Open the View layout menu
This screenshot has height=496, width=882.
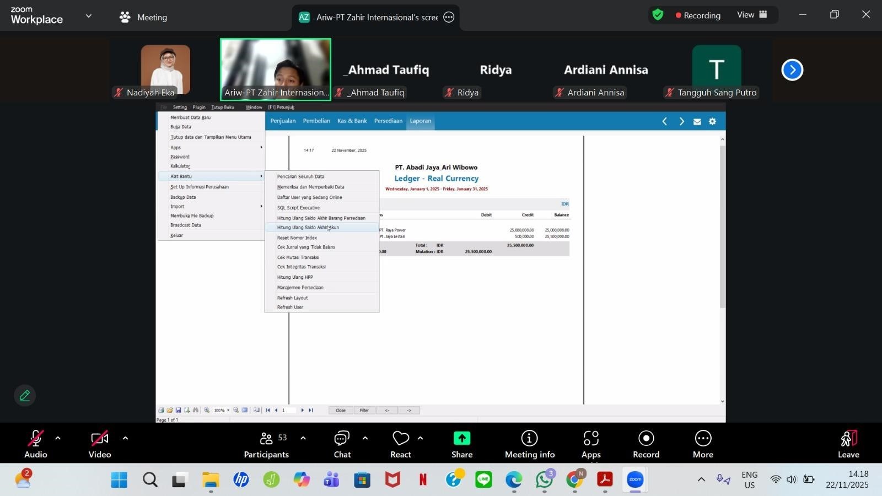[752, 15]
